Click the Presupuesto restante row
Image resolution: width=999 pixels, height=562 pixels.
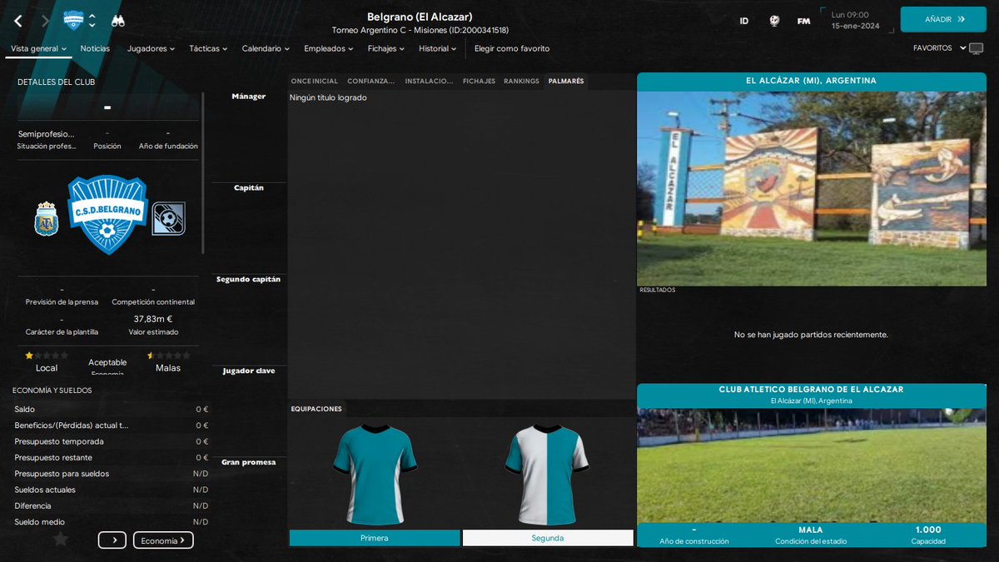[x=112, y=457]
